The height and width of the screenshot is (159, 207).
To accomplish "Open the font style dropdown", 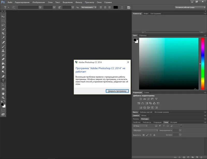I will pyautogui.click(x=54, y=7).
